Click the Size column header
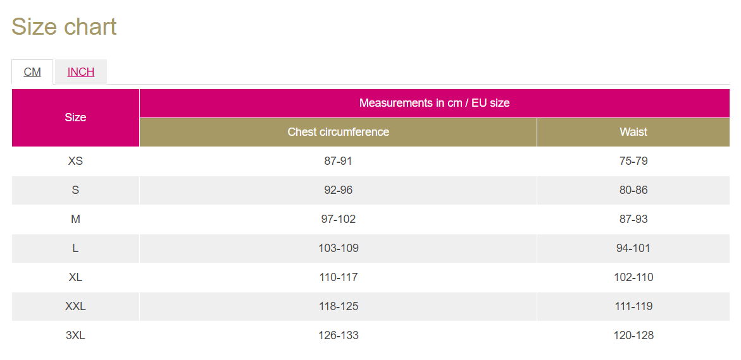Screen dimensions: 741x360 tap(75, 117)
